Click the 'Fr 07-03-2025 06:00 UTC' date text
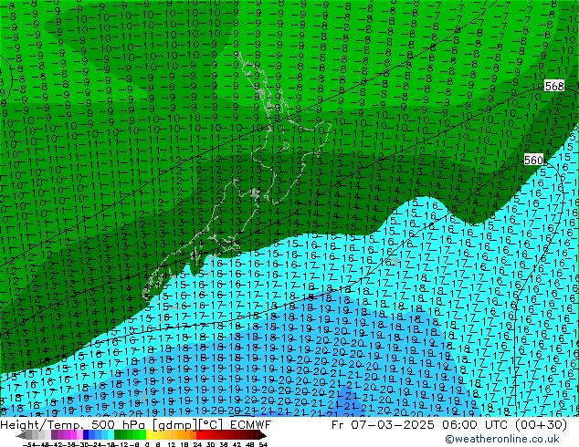The width and height of the screenshot is (579, 447). (421, 425)
